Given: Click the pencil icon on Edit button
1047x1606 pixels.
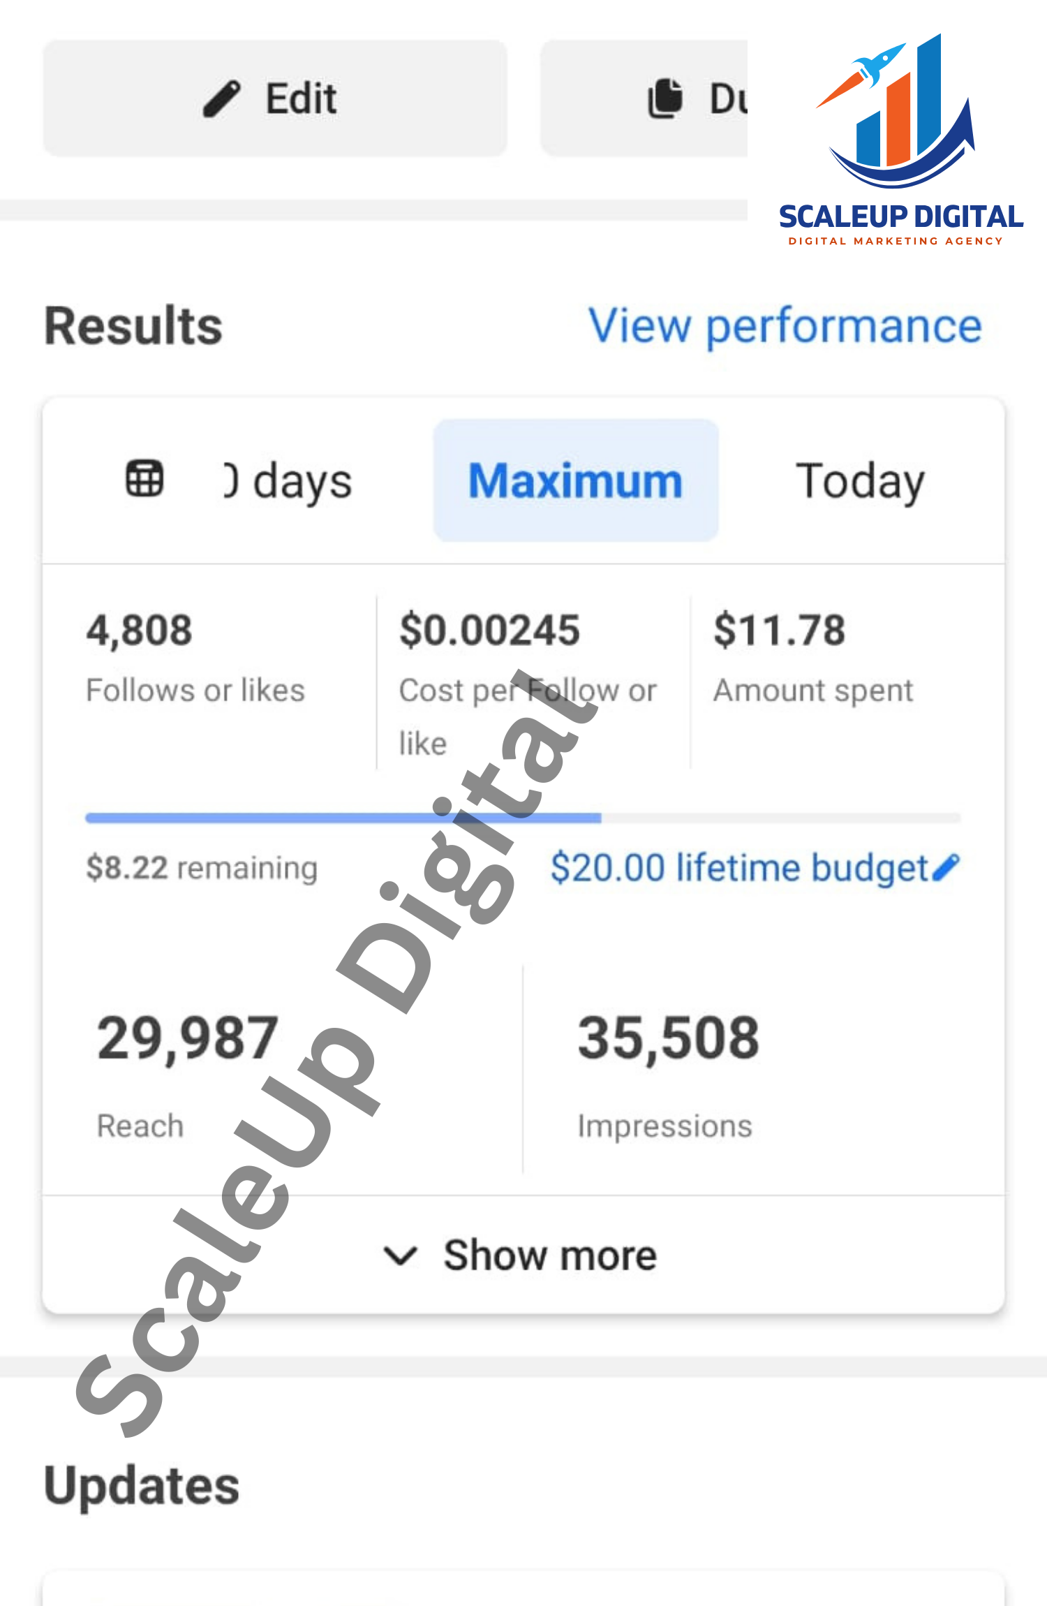Looking at the screenshot, I should pyautogui.click(x=222, y=98).
